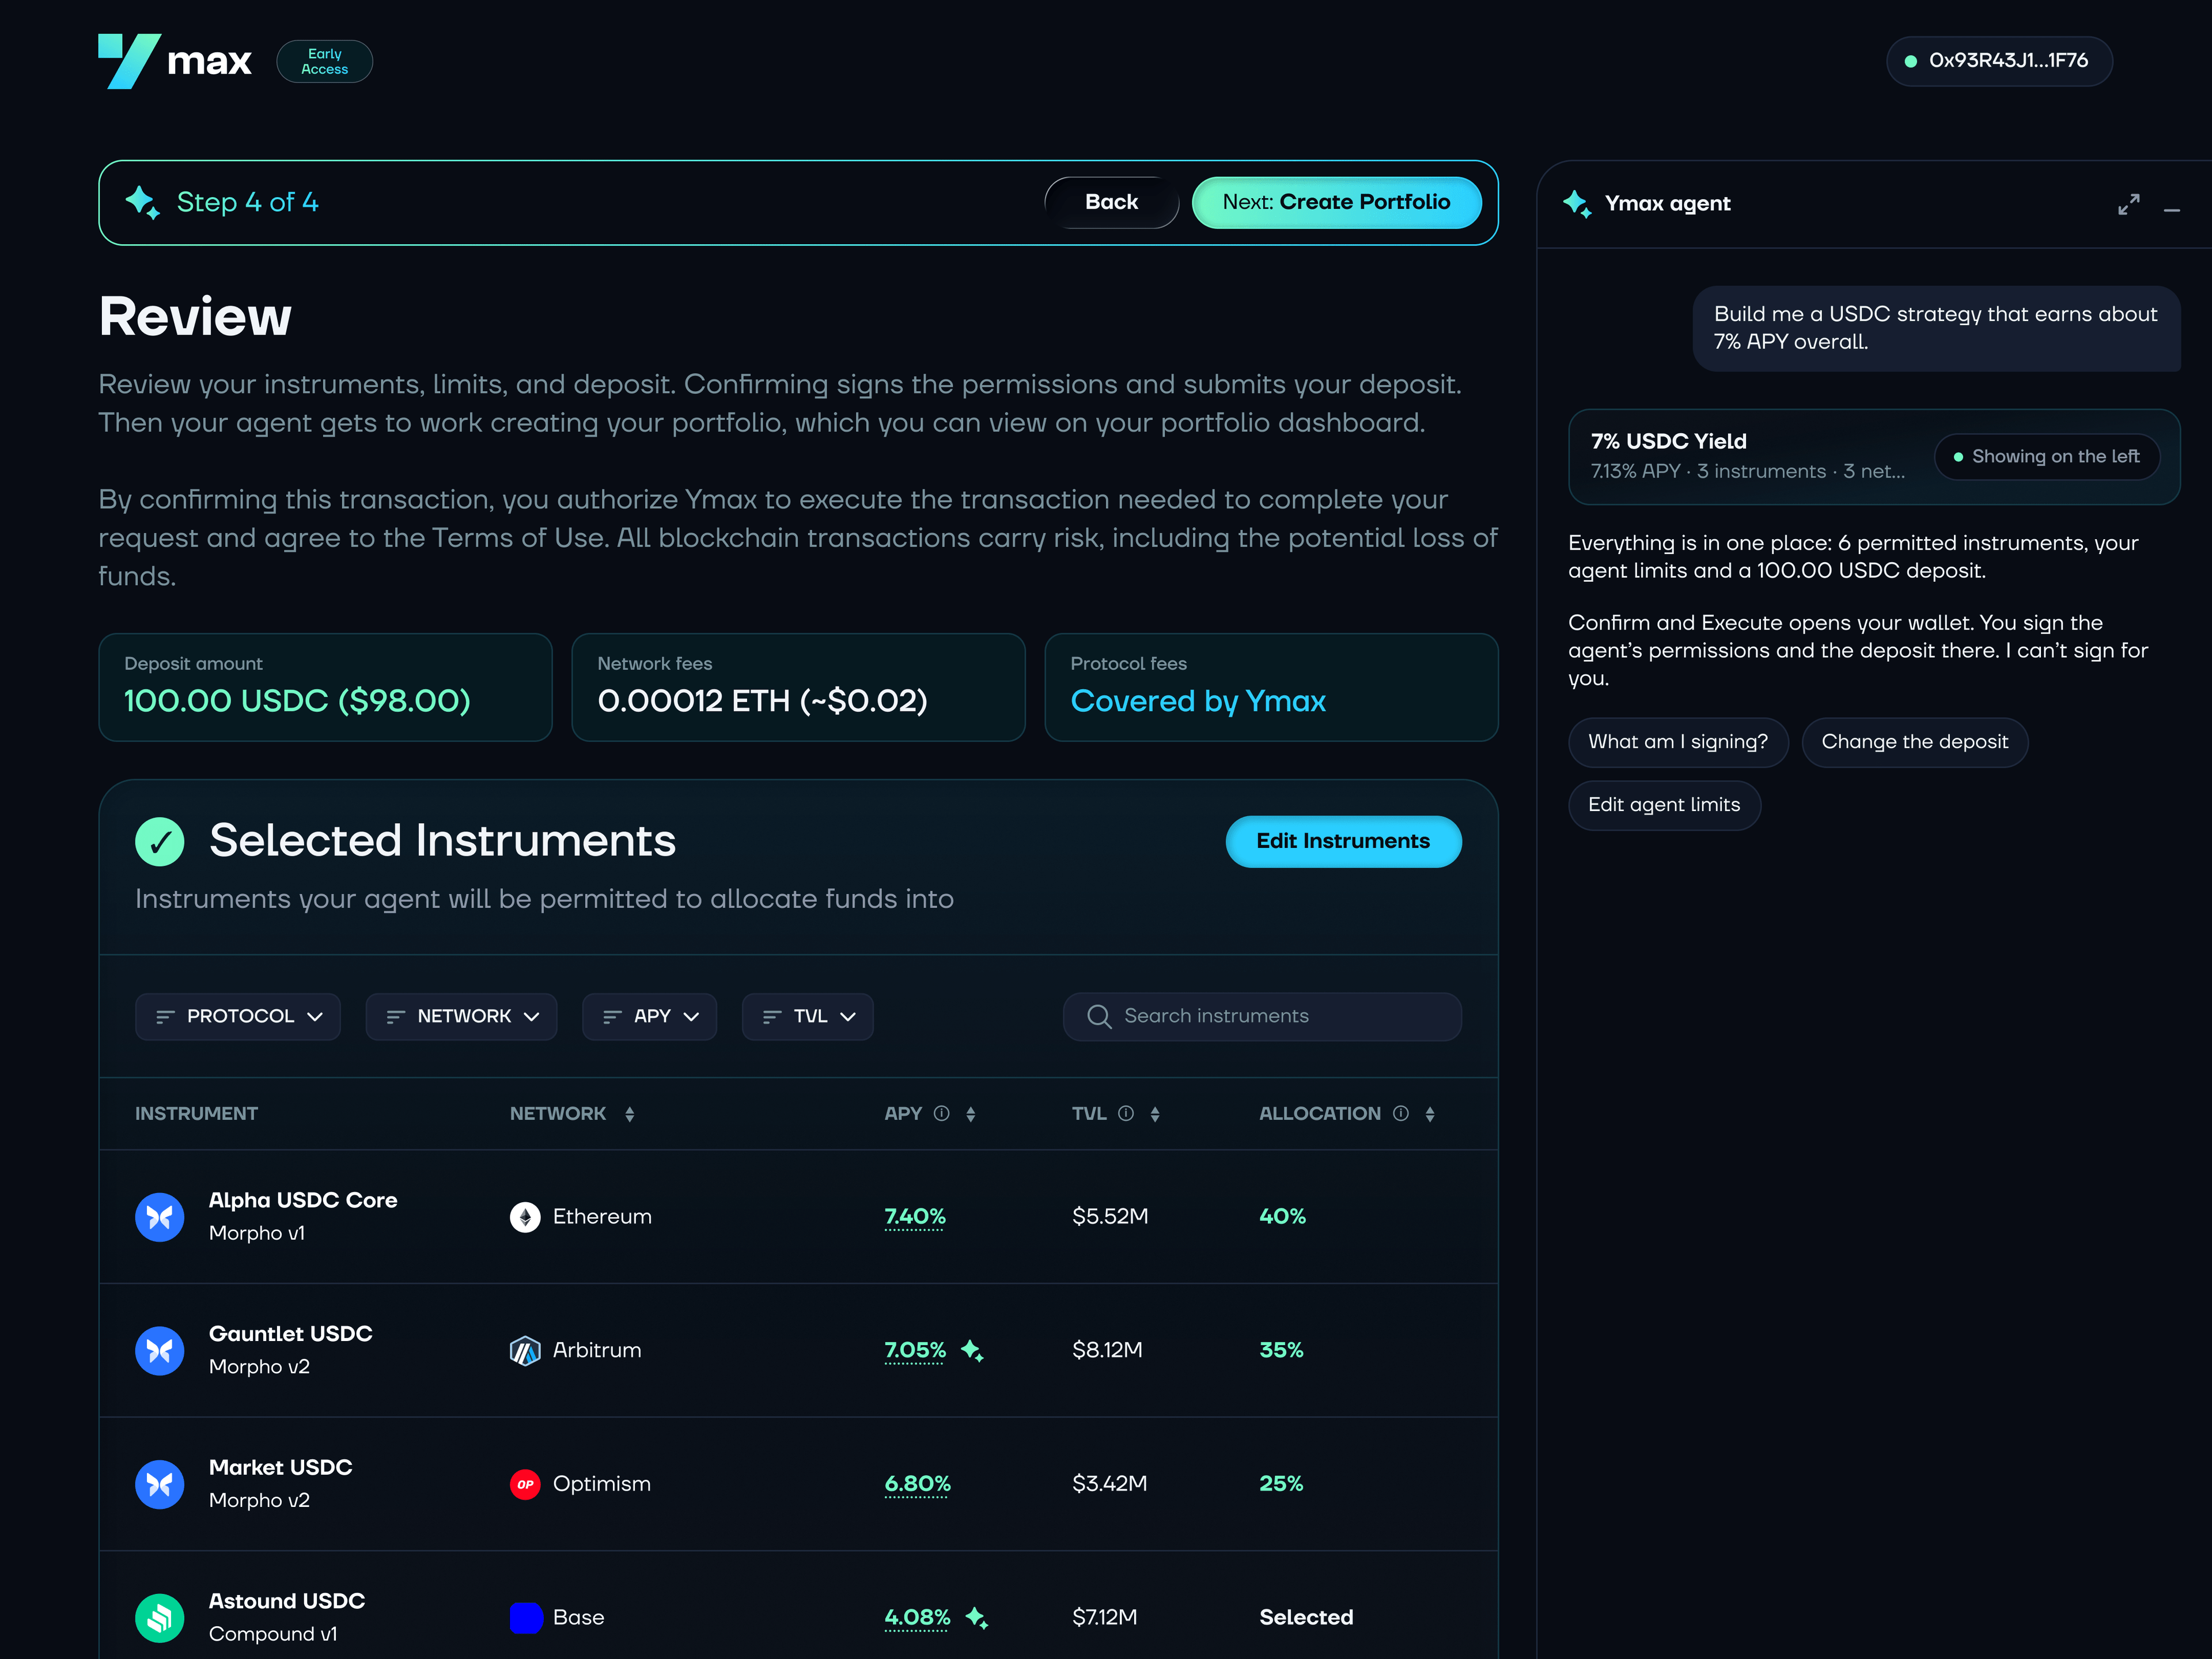
Task: Click the Back button
Action: point(1111,202)
